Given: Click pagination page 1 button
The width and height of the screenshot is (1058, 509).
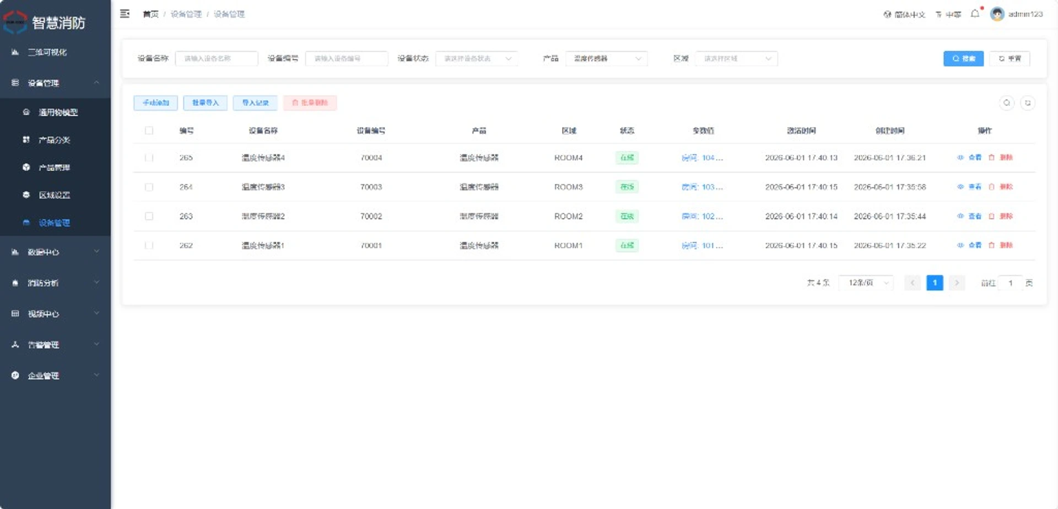Looking at the screenshot, I should click(935, 283).
